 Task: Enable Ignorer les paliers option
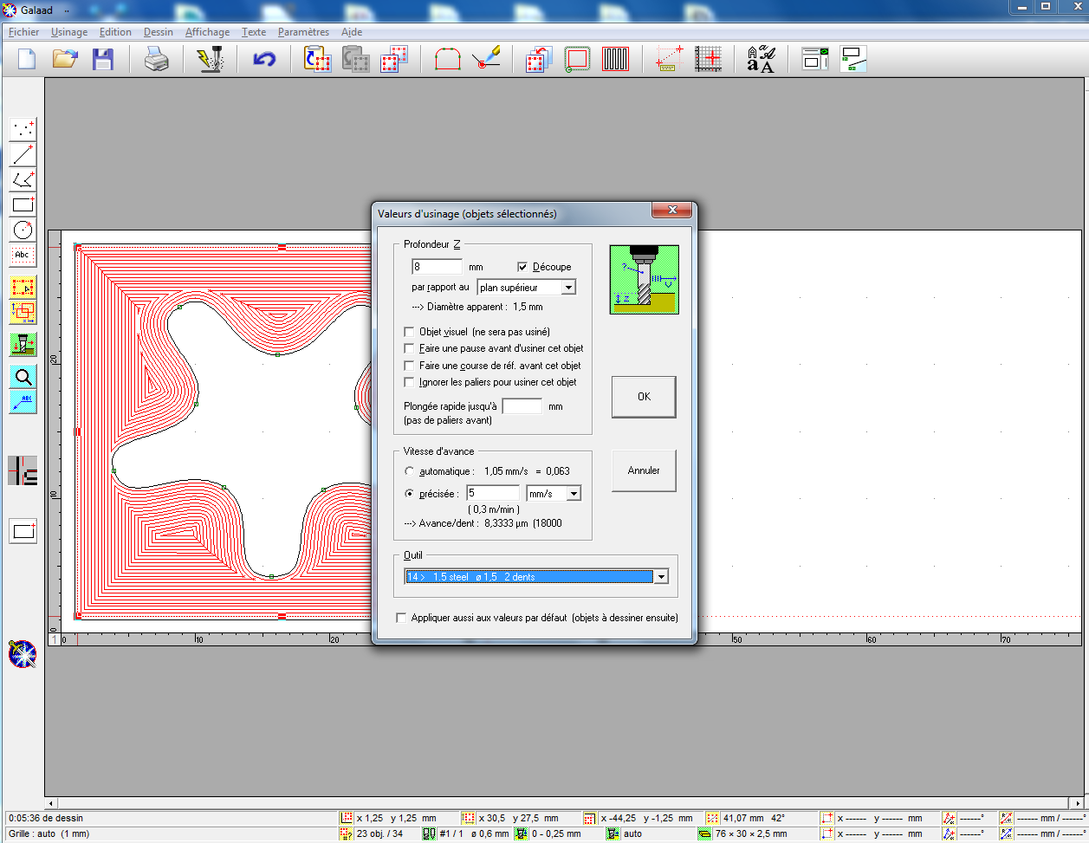point(410,382)
